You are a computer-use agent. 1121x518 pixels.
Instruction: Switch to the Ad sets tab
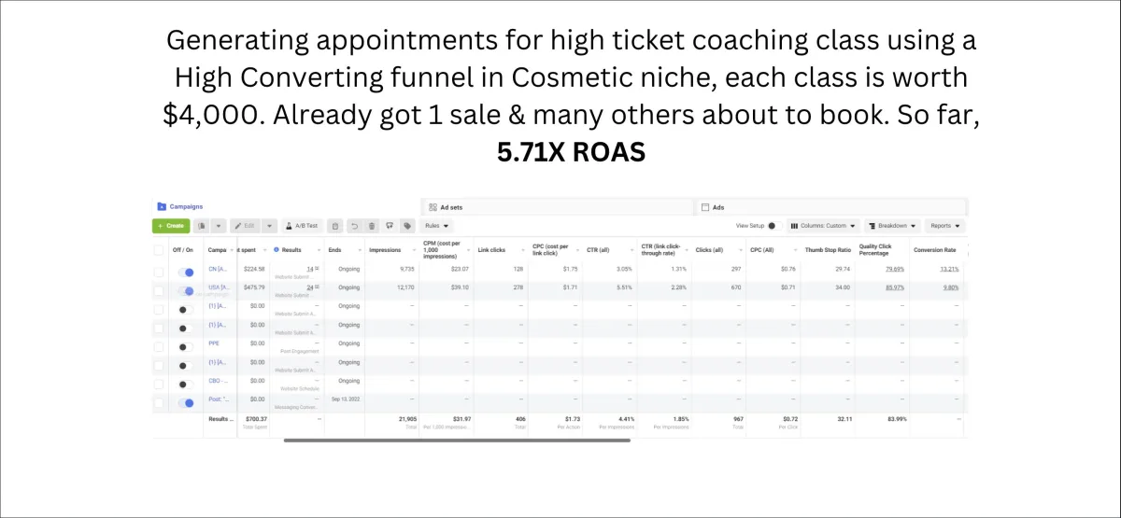click(556, 207)
